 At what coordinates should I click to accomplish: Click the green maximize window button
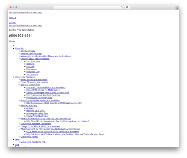(16, 7)
